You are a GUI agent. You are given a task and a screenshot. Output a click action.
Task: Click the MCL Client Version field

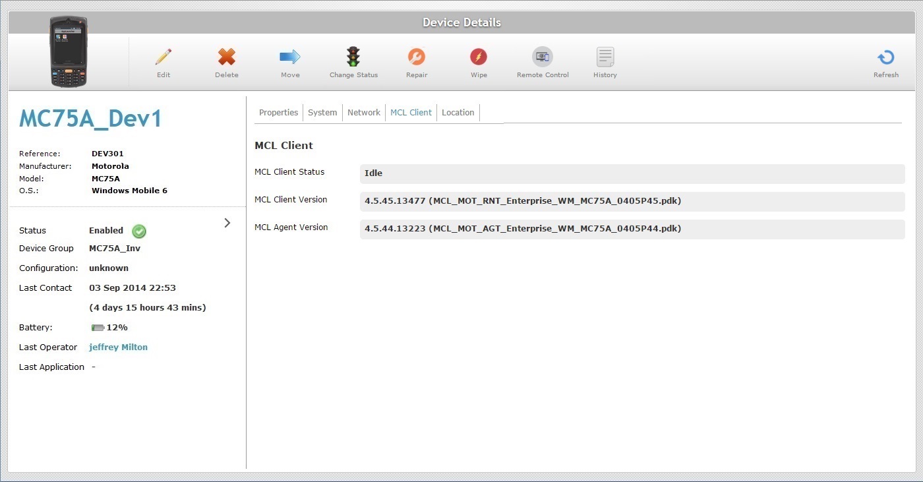click(x=632, y=201)
